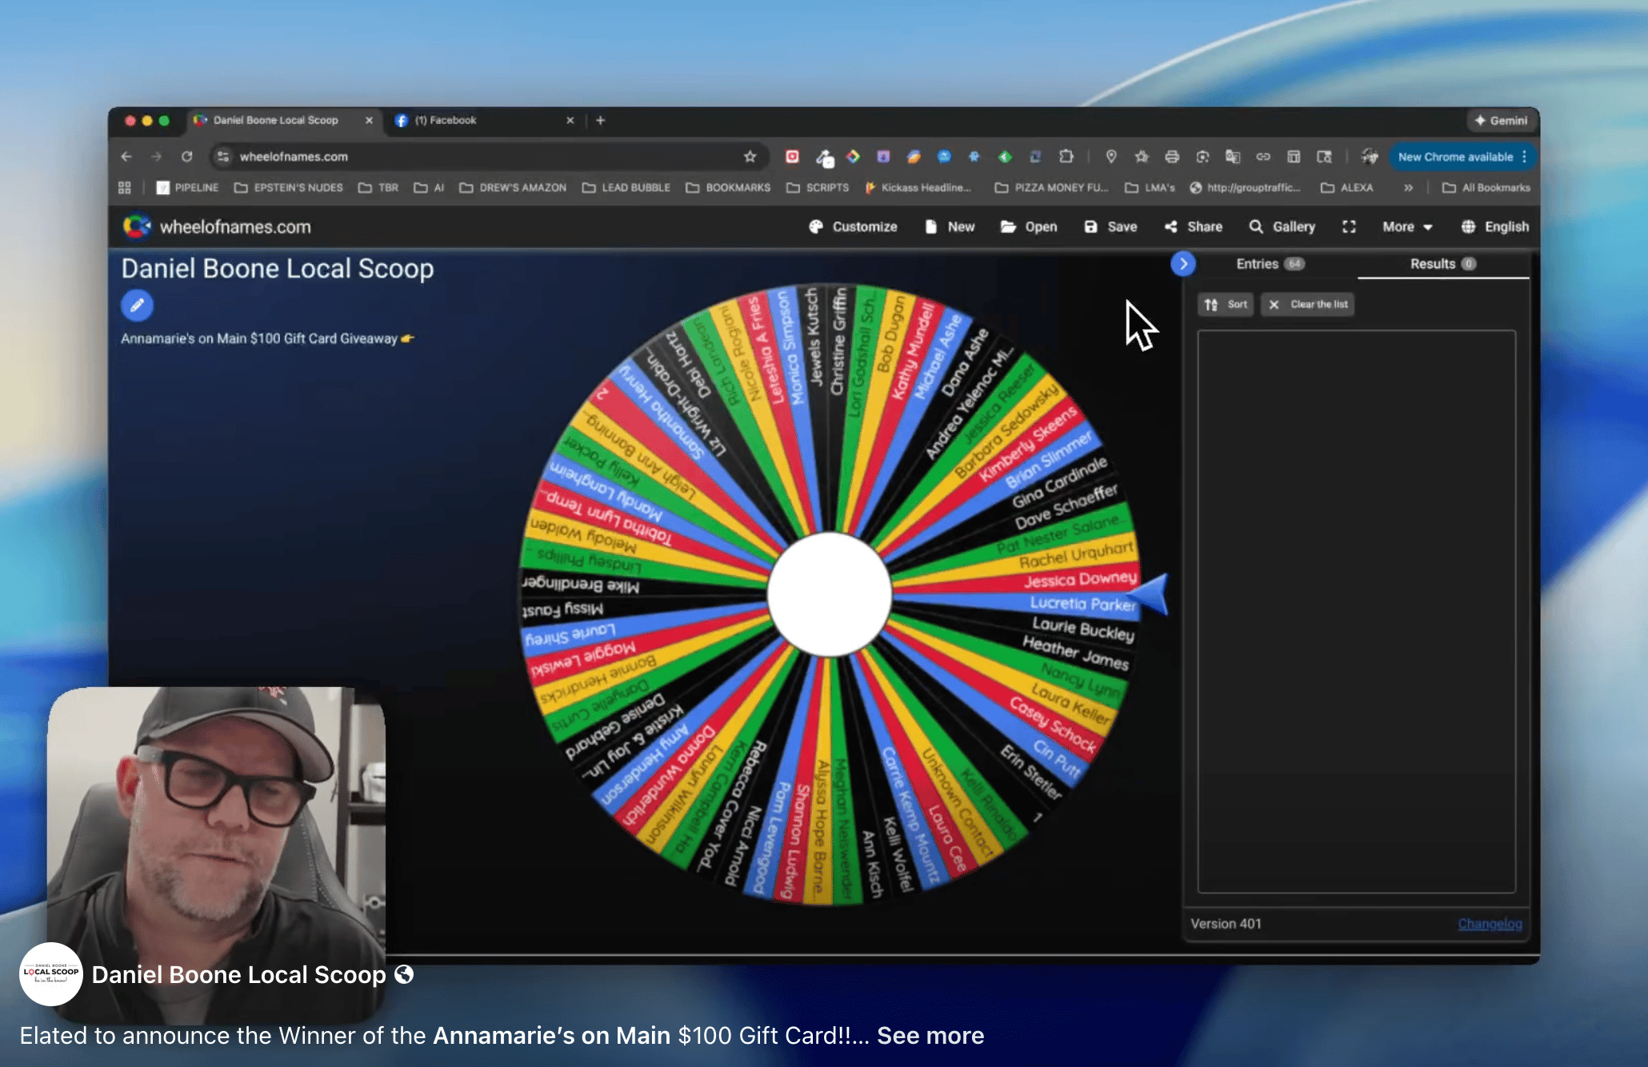Open the Changelog link
This screenshot has width=1648, height=1067.
[x=1490, y=924]
